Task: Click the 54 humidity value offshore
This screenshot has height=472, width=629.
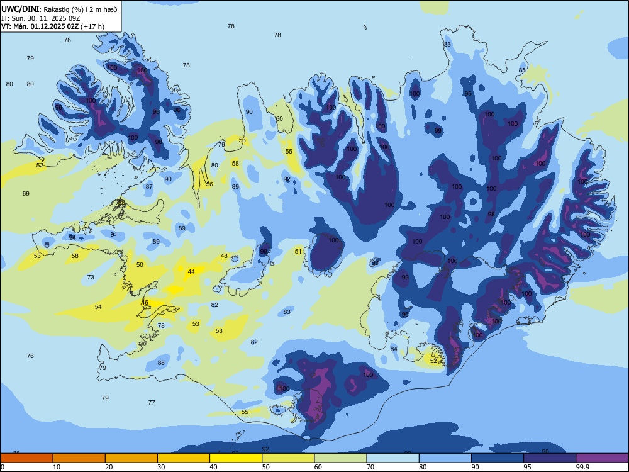Action: (x=98, y=307)
